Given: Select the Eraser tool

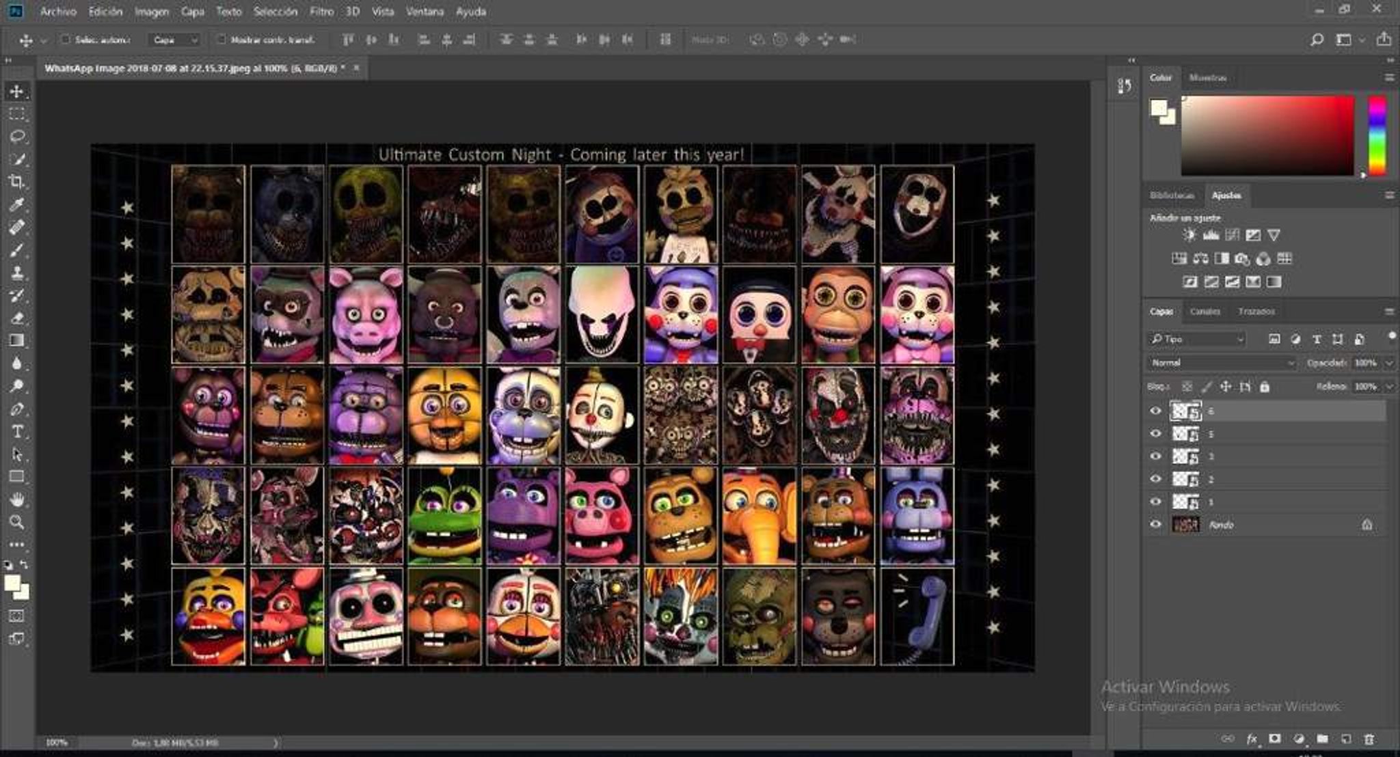Looking at the screenshot, I should [17, 318].
